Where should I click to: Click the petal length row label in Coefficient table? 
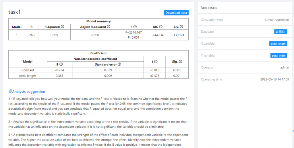coord(28,76)
